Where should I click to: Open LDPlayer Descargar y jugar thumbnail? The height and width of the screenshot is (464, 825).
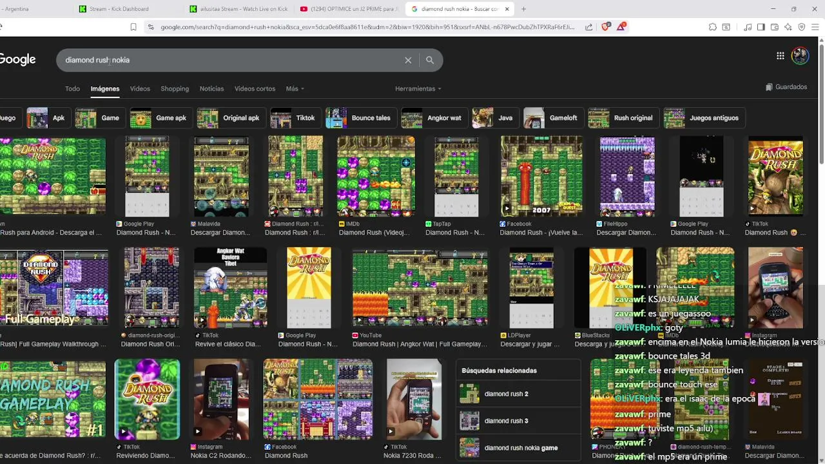(x=532, y=287)
